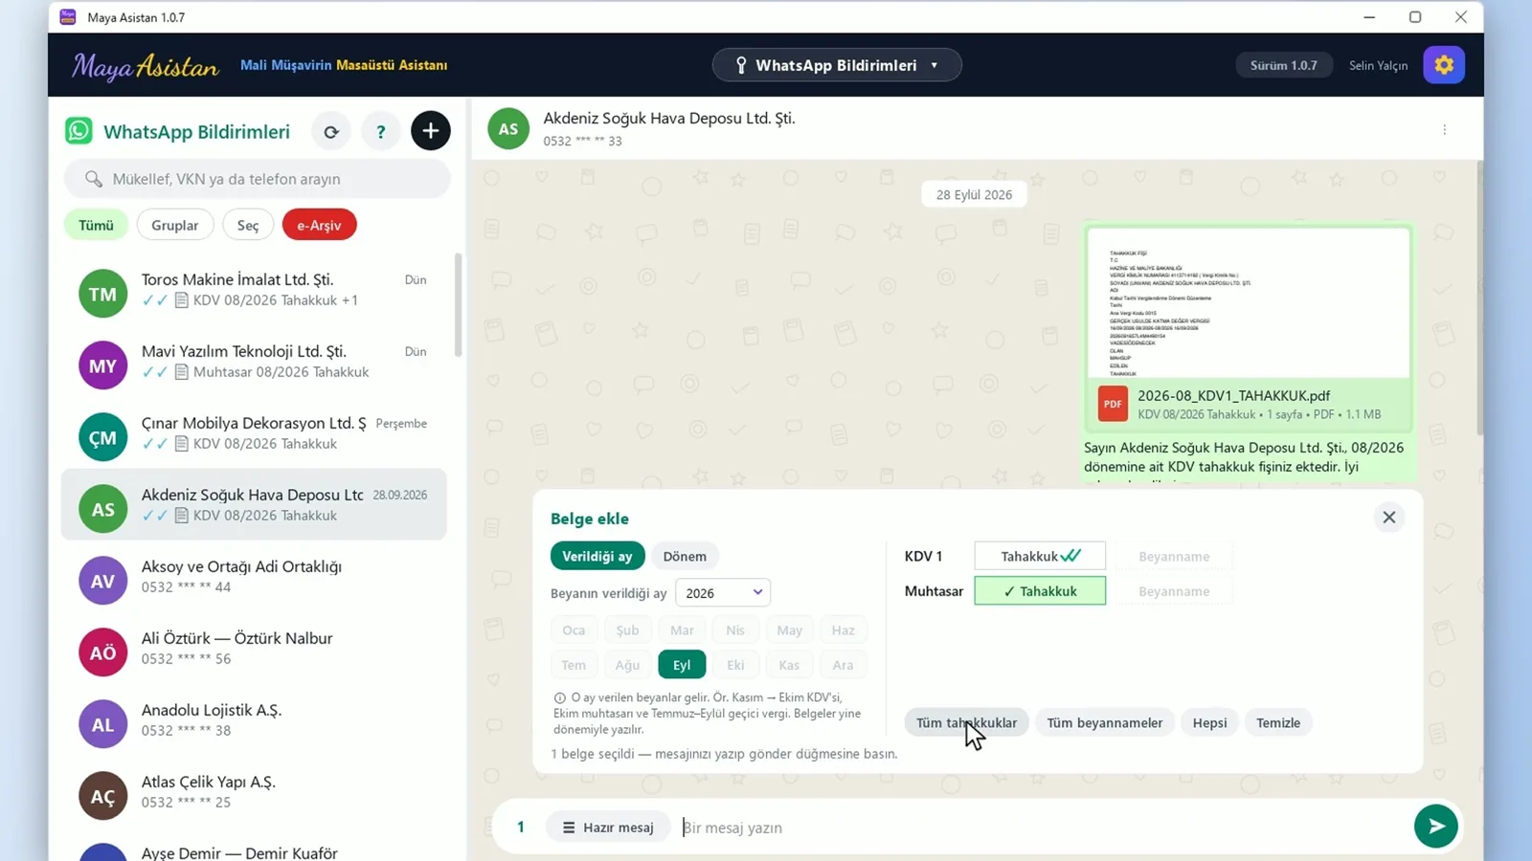The height and width of the screenshot is (861, 1532).
Task: Select the MY avatar of Mavi Yazılım
Action: (x=103, y=365)
